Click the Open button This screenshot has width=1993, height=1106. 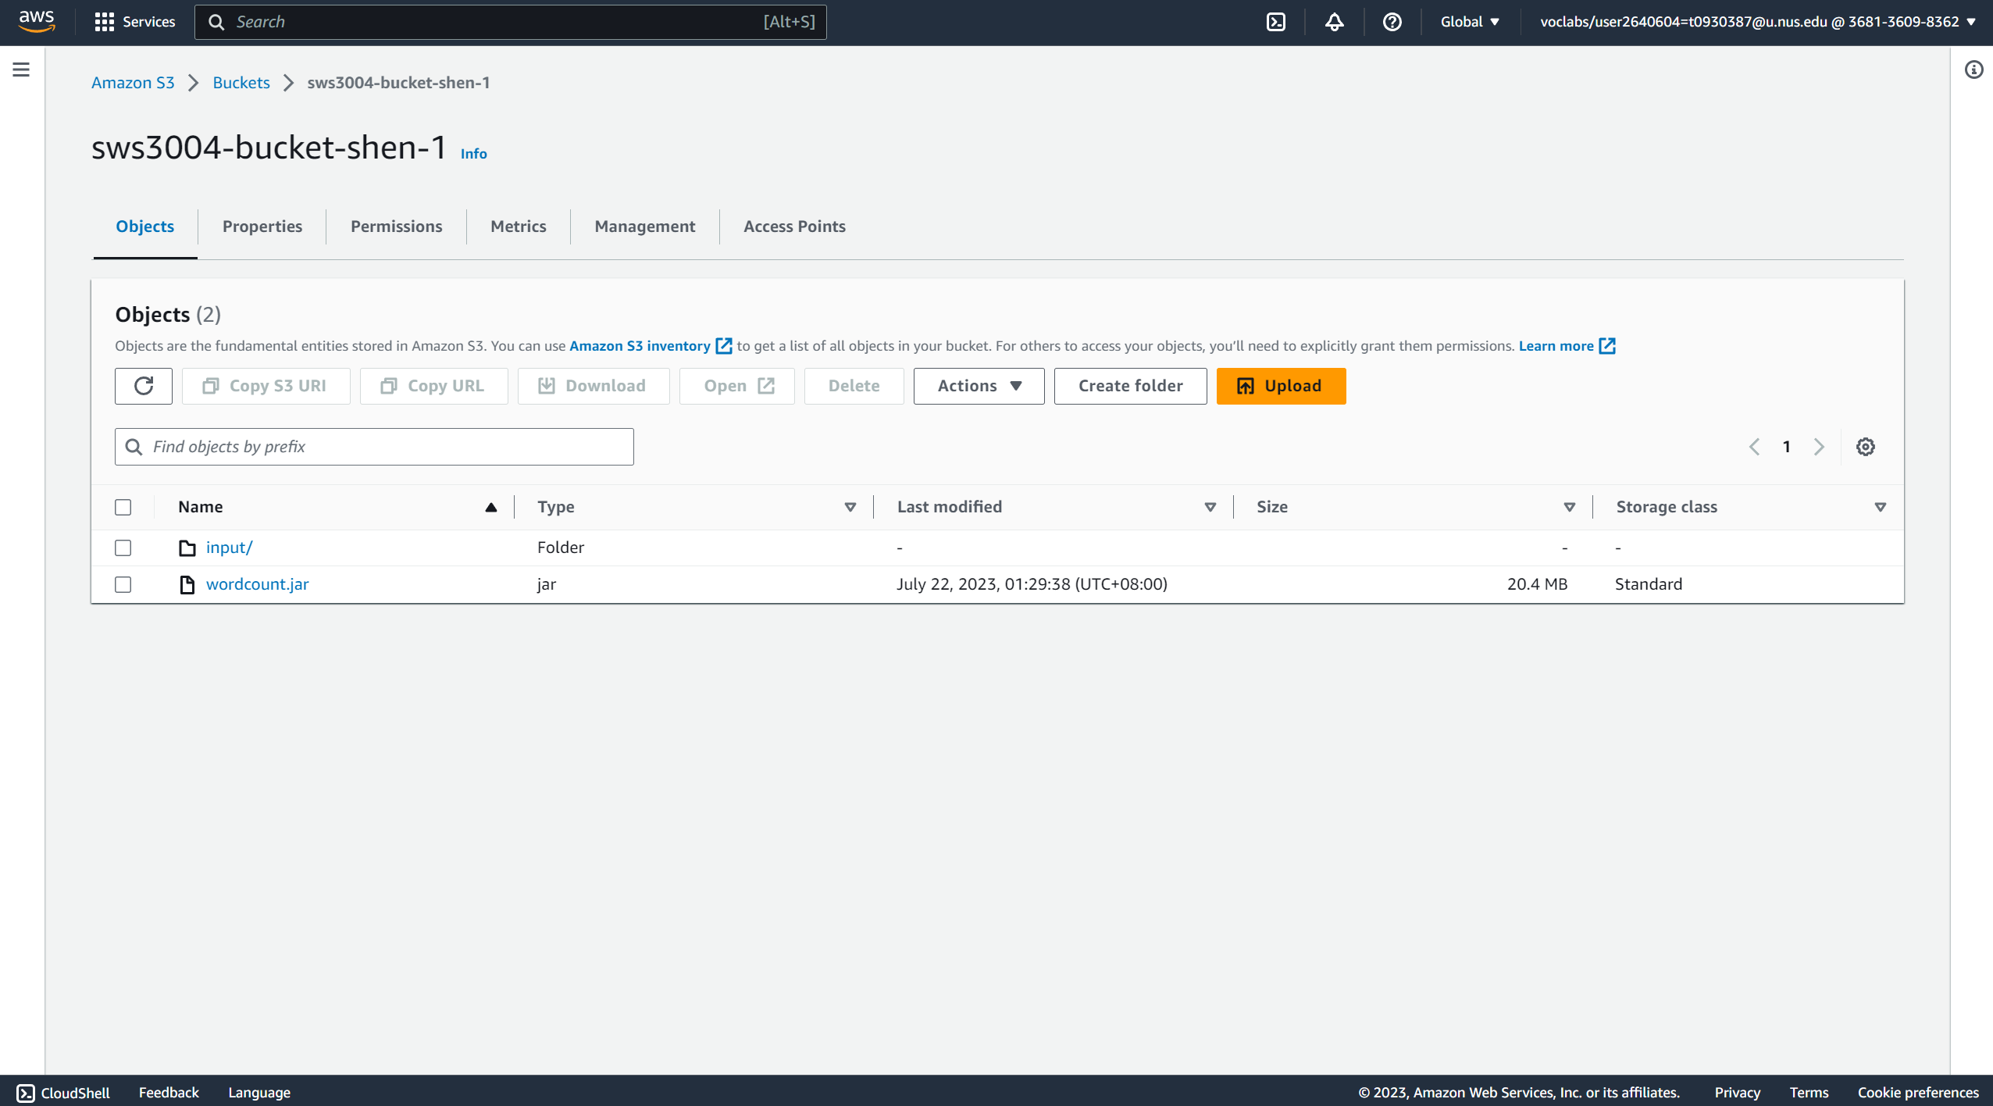(x=736, y=386)
